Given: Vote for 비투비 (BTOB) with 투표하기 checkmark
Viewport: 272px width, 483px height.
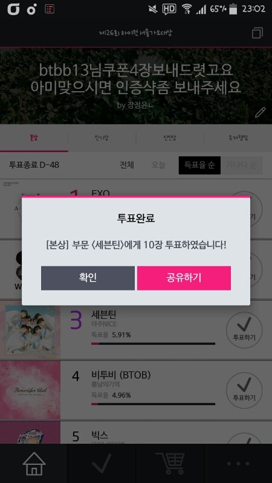Looking at the screenshot, I should click(x=244, y=391).
